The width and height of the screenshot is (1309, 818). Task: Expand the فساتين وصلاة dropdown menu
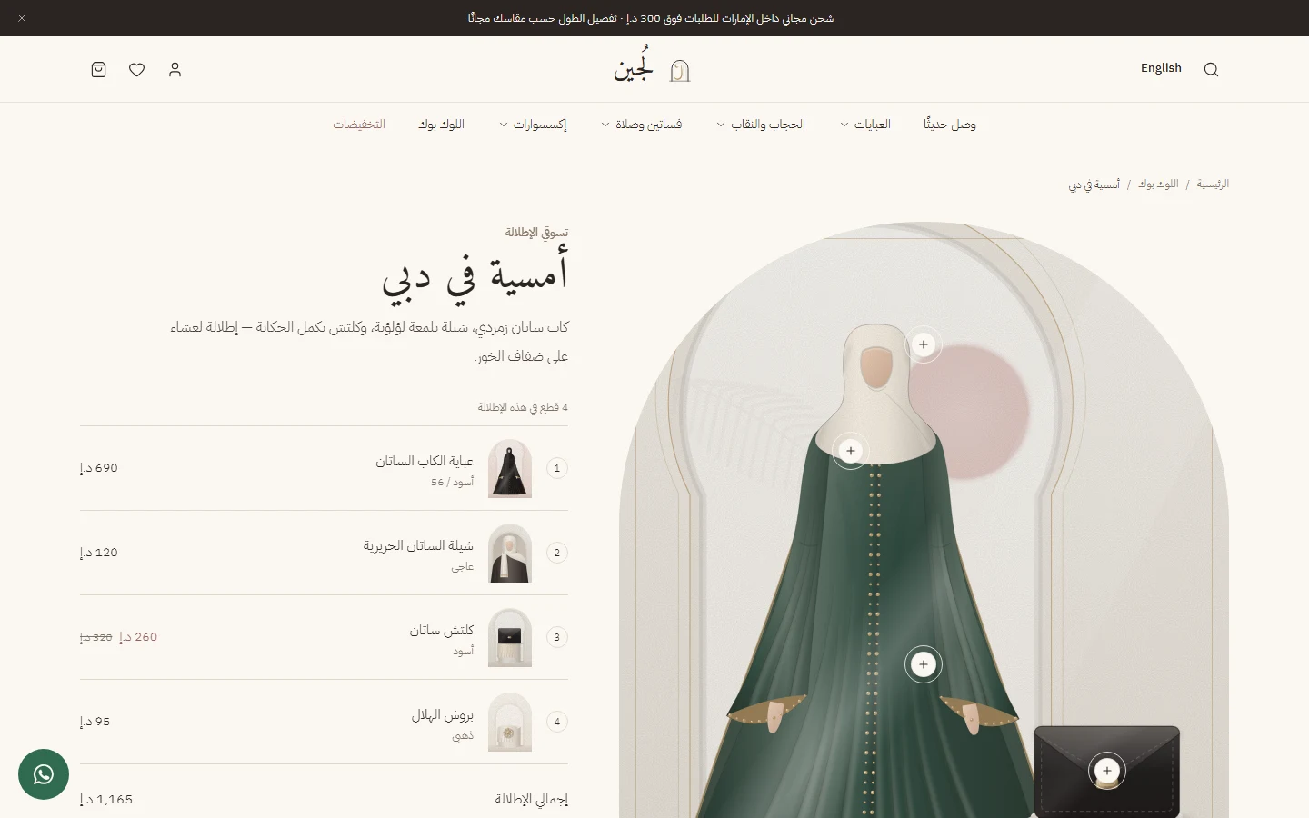pyautogui.click(x=642, y=125)
